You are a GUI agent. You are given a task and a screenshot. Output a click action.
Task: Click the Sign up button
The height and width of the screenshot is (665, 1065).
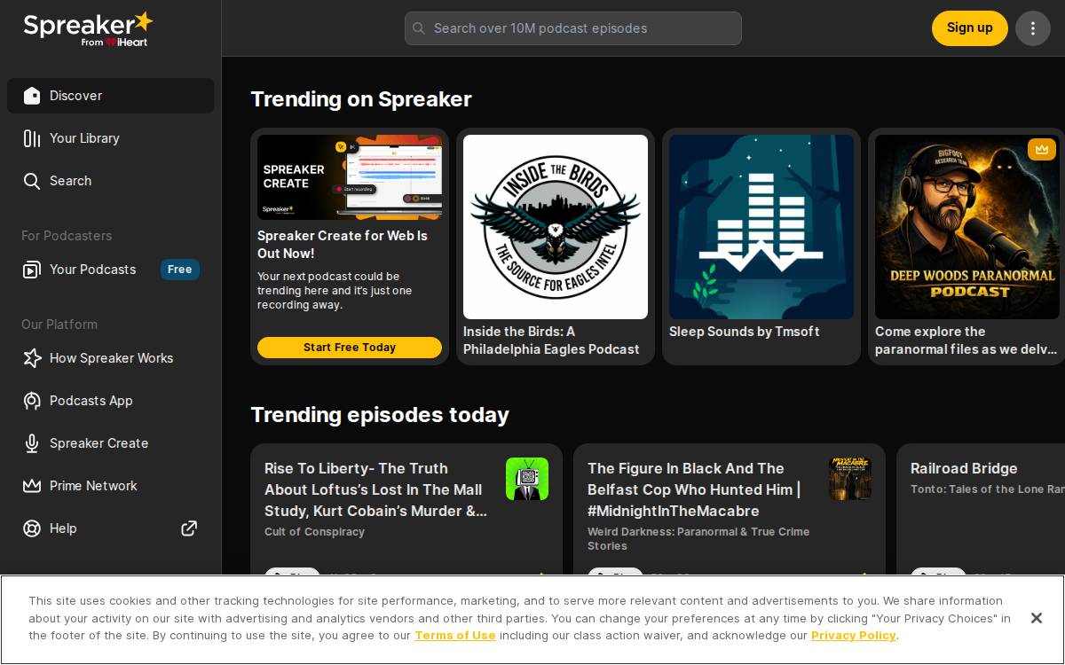click(x=969, y=28)
